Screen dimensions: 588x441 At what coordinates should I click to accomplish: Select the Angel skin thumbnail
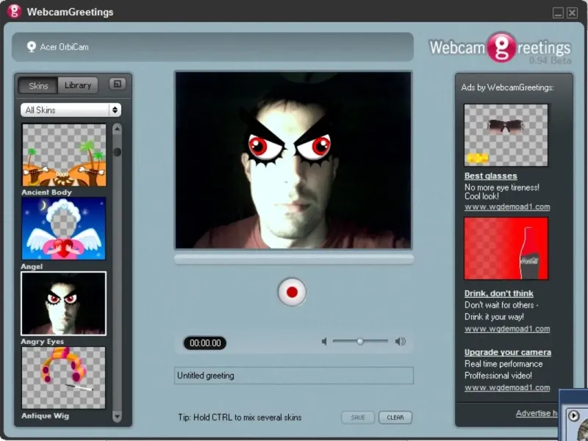point(64,229)
